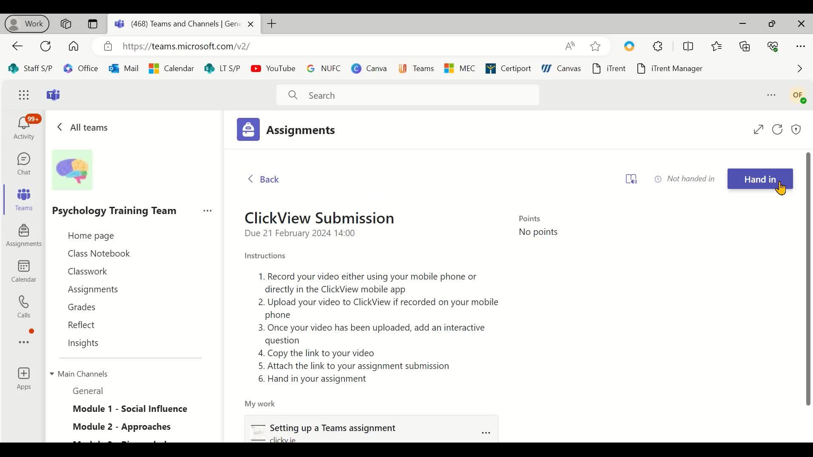
Task: Open more options for Psychology Training Team
Action: (207, 211)
